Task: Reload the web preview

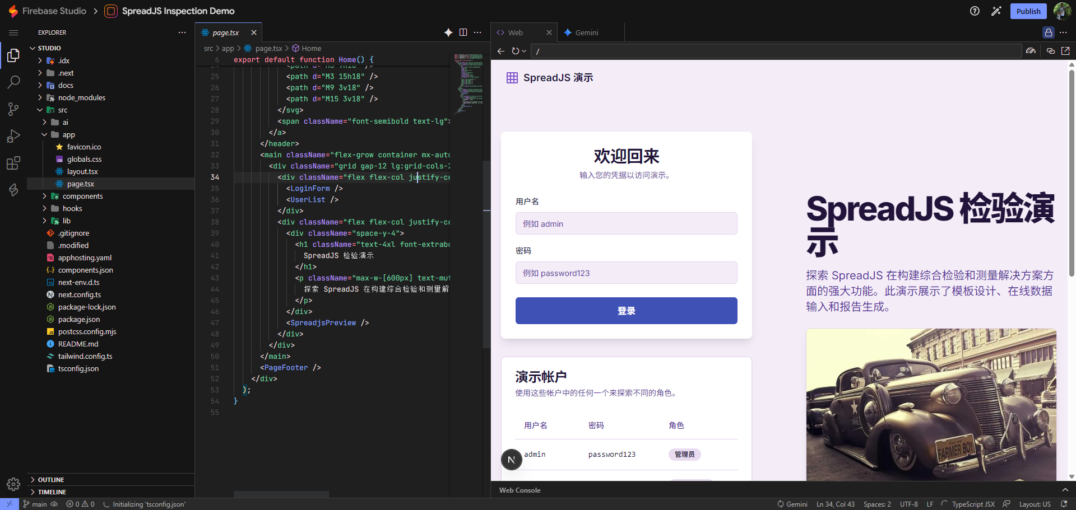Action: (x=515, y=51)
